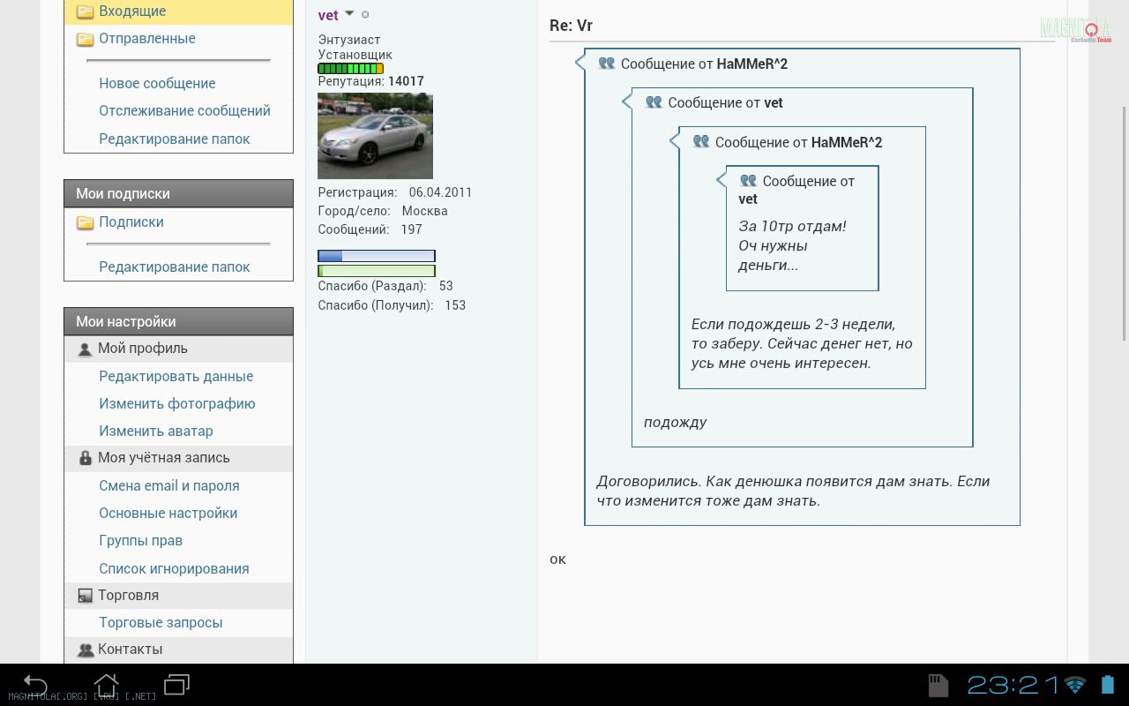Screen dimensions: 1129x706
Task: Open Изменить фотографию
Action: click(177, 403)
